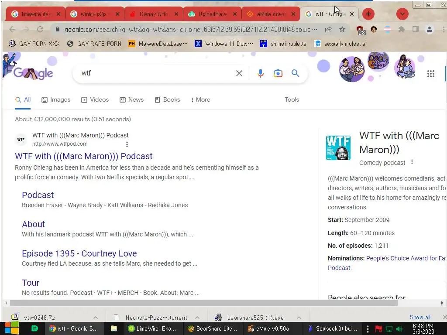
Task: Expand options for the Neopets torrent download
Action: click(197, 318)
